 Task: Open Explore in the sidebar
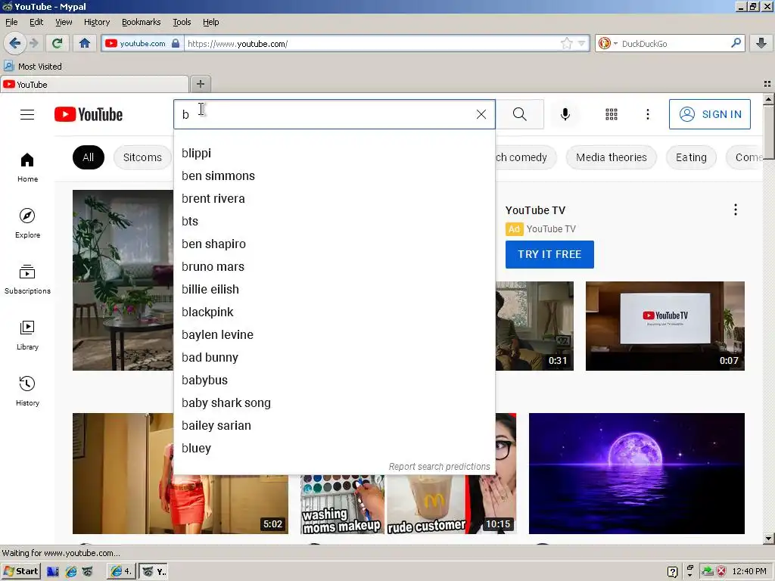[27, 224]
